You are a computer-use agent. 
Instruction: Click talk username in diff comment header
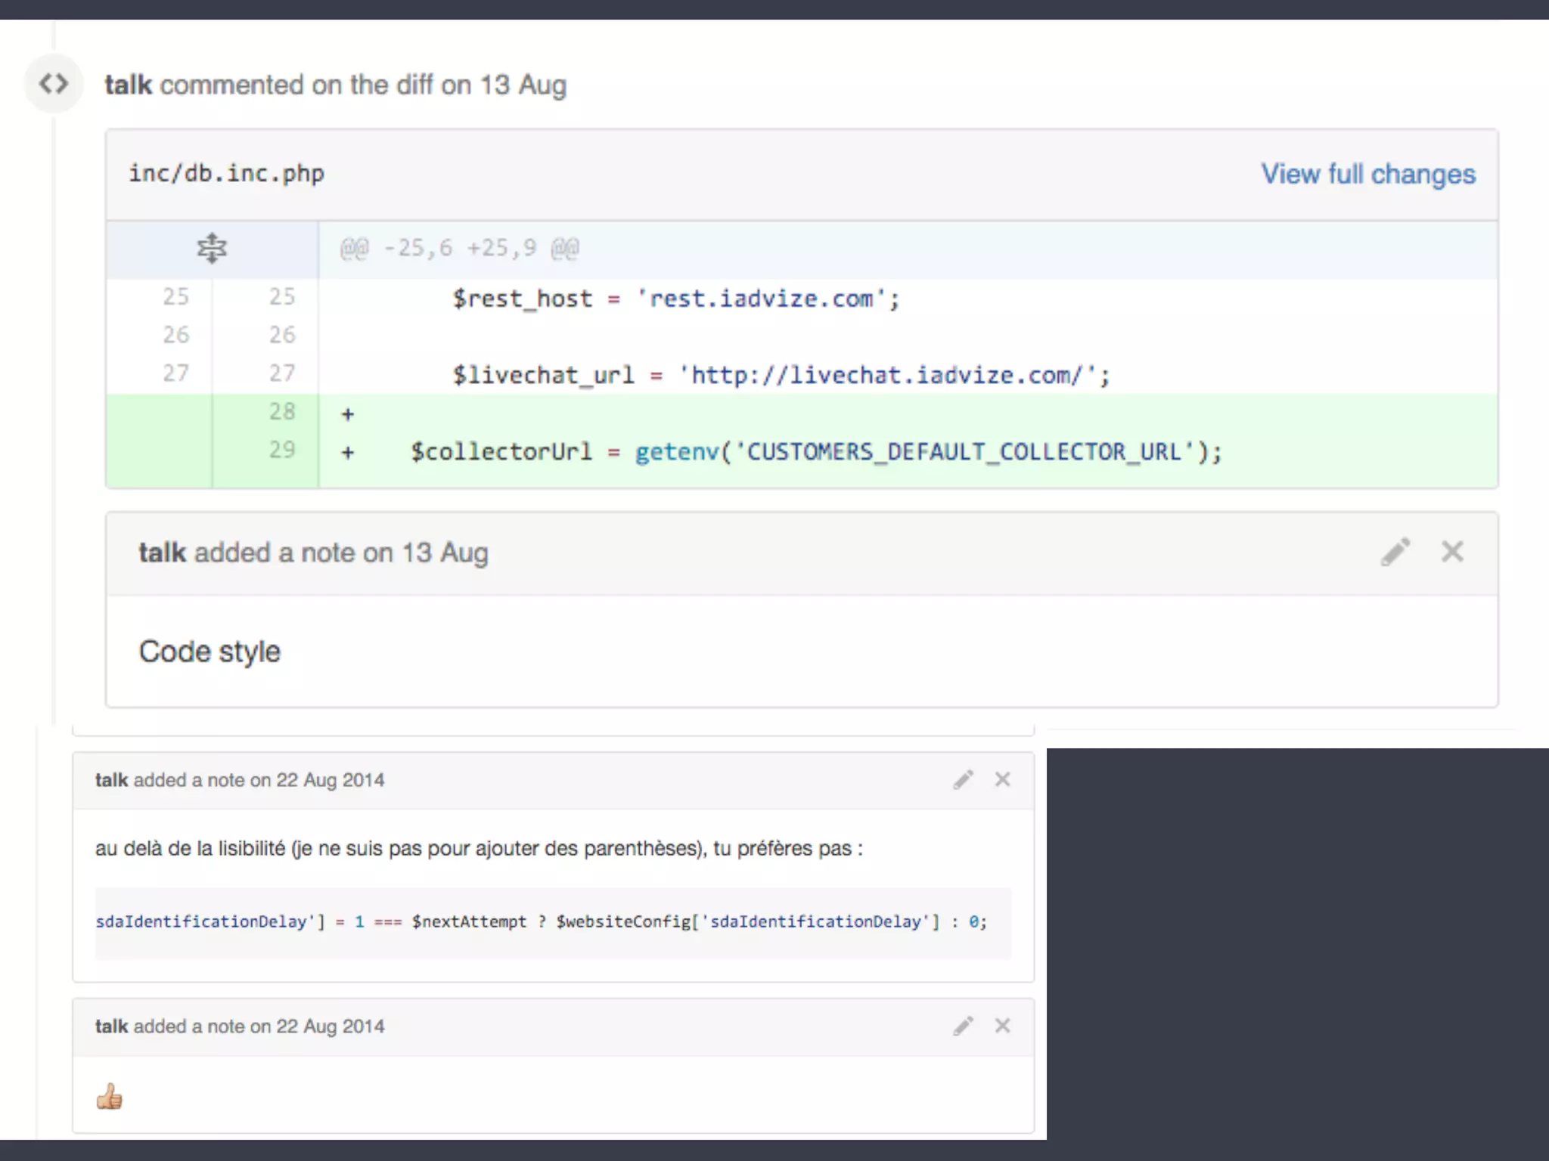coord(128,85)
